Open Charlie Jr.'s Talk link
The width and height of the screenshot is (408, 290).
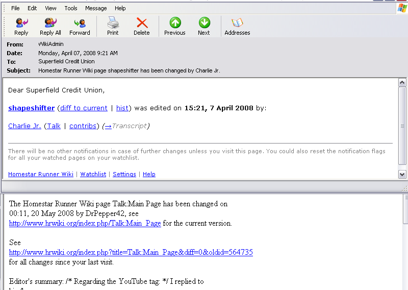[54, 126]
